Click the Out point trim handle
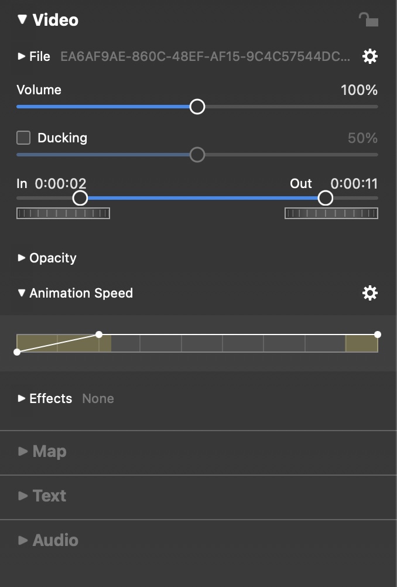This screenshot has width=397, height=587. (326, 198)
